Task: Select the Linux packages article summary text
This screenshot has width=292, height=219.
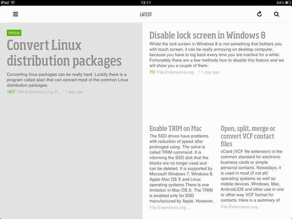Action: pos(68,80)
